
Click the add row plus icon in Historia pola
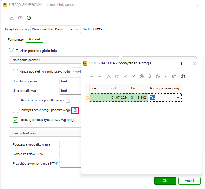tap(92, 76)
